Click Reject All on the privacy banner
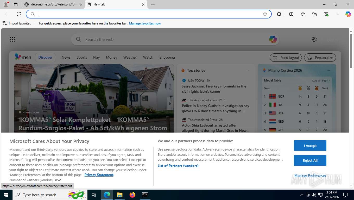 pyautogui.click(x=310, y=160)
